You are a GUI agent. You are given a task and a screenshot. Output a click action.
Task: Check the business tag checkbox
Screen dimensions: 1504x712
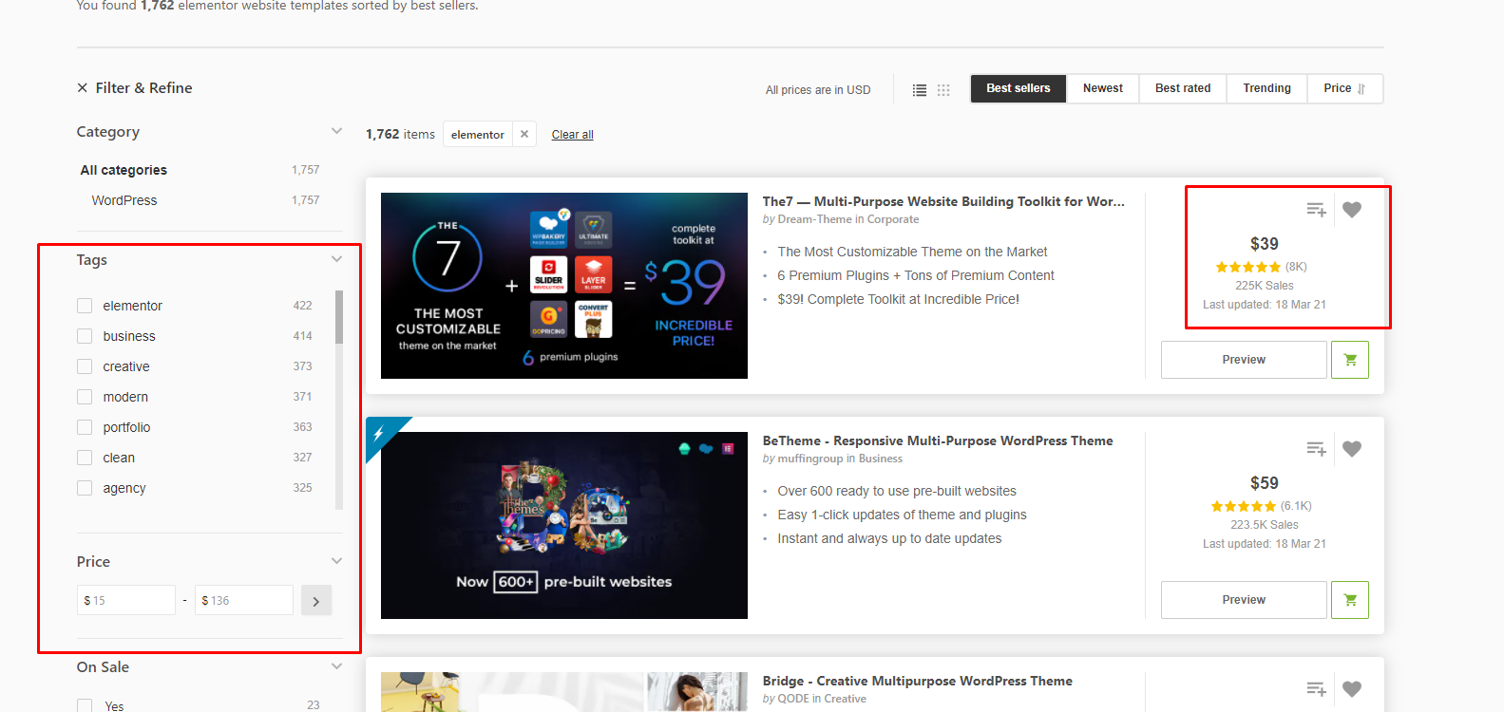tap(85, 336)
